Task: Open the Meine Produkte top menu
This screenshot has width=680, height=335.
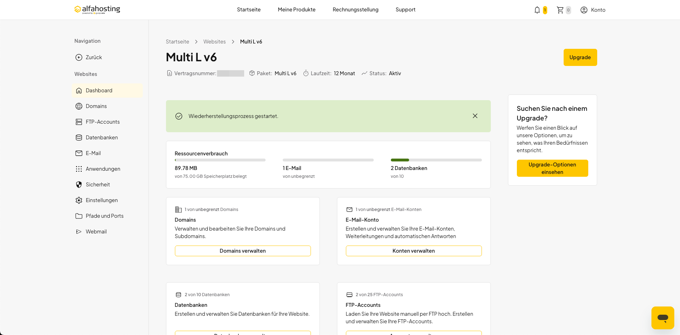Action: pos(297,10)
